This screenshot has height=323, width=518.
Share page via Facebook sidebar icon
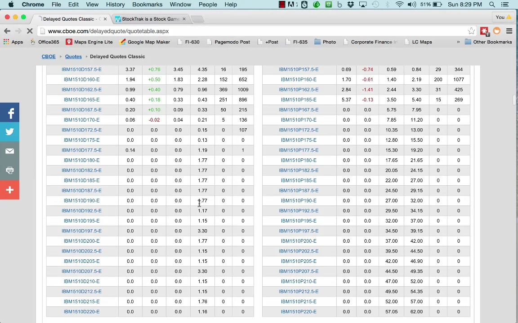(x=9, y=113)
